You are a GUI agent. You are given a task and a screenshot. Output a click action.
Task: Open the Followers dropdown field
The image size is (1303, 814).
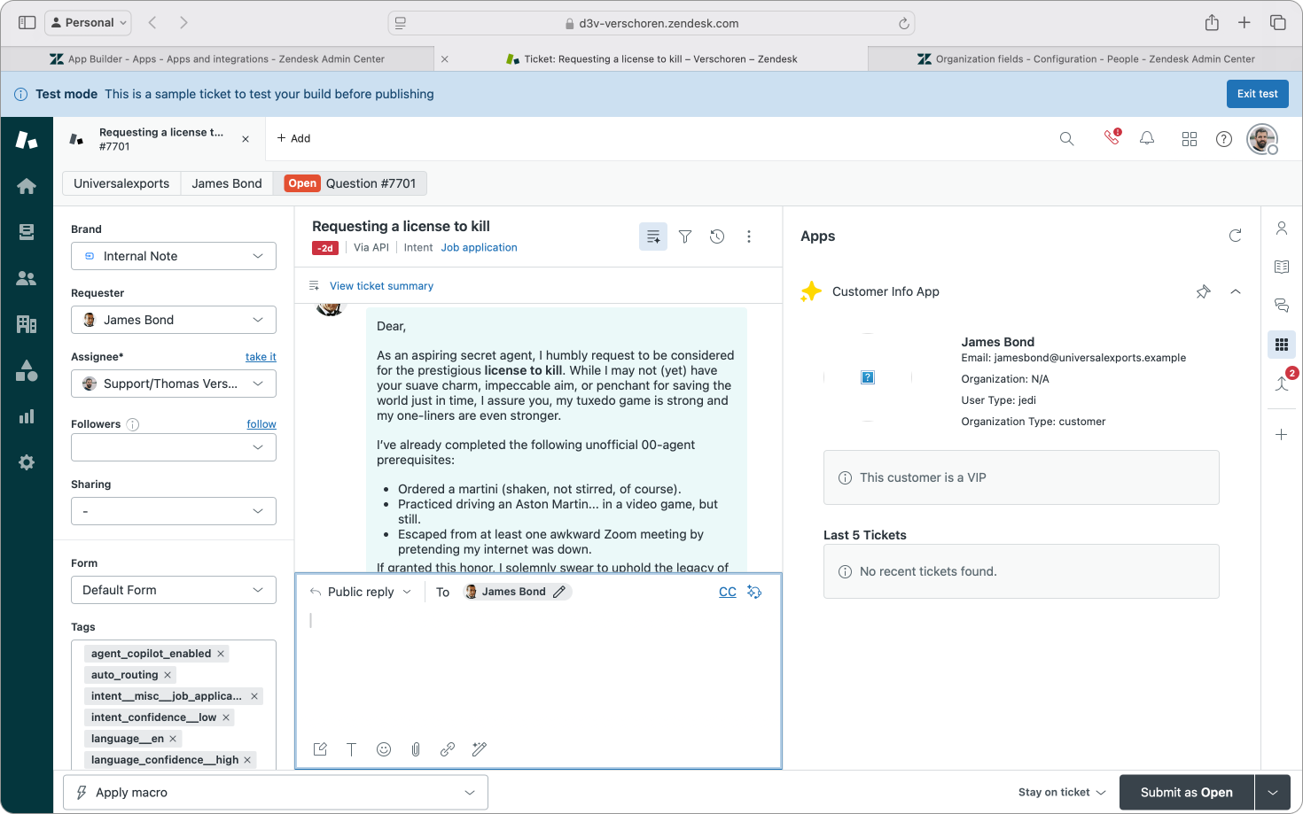coord(174,447)
